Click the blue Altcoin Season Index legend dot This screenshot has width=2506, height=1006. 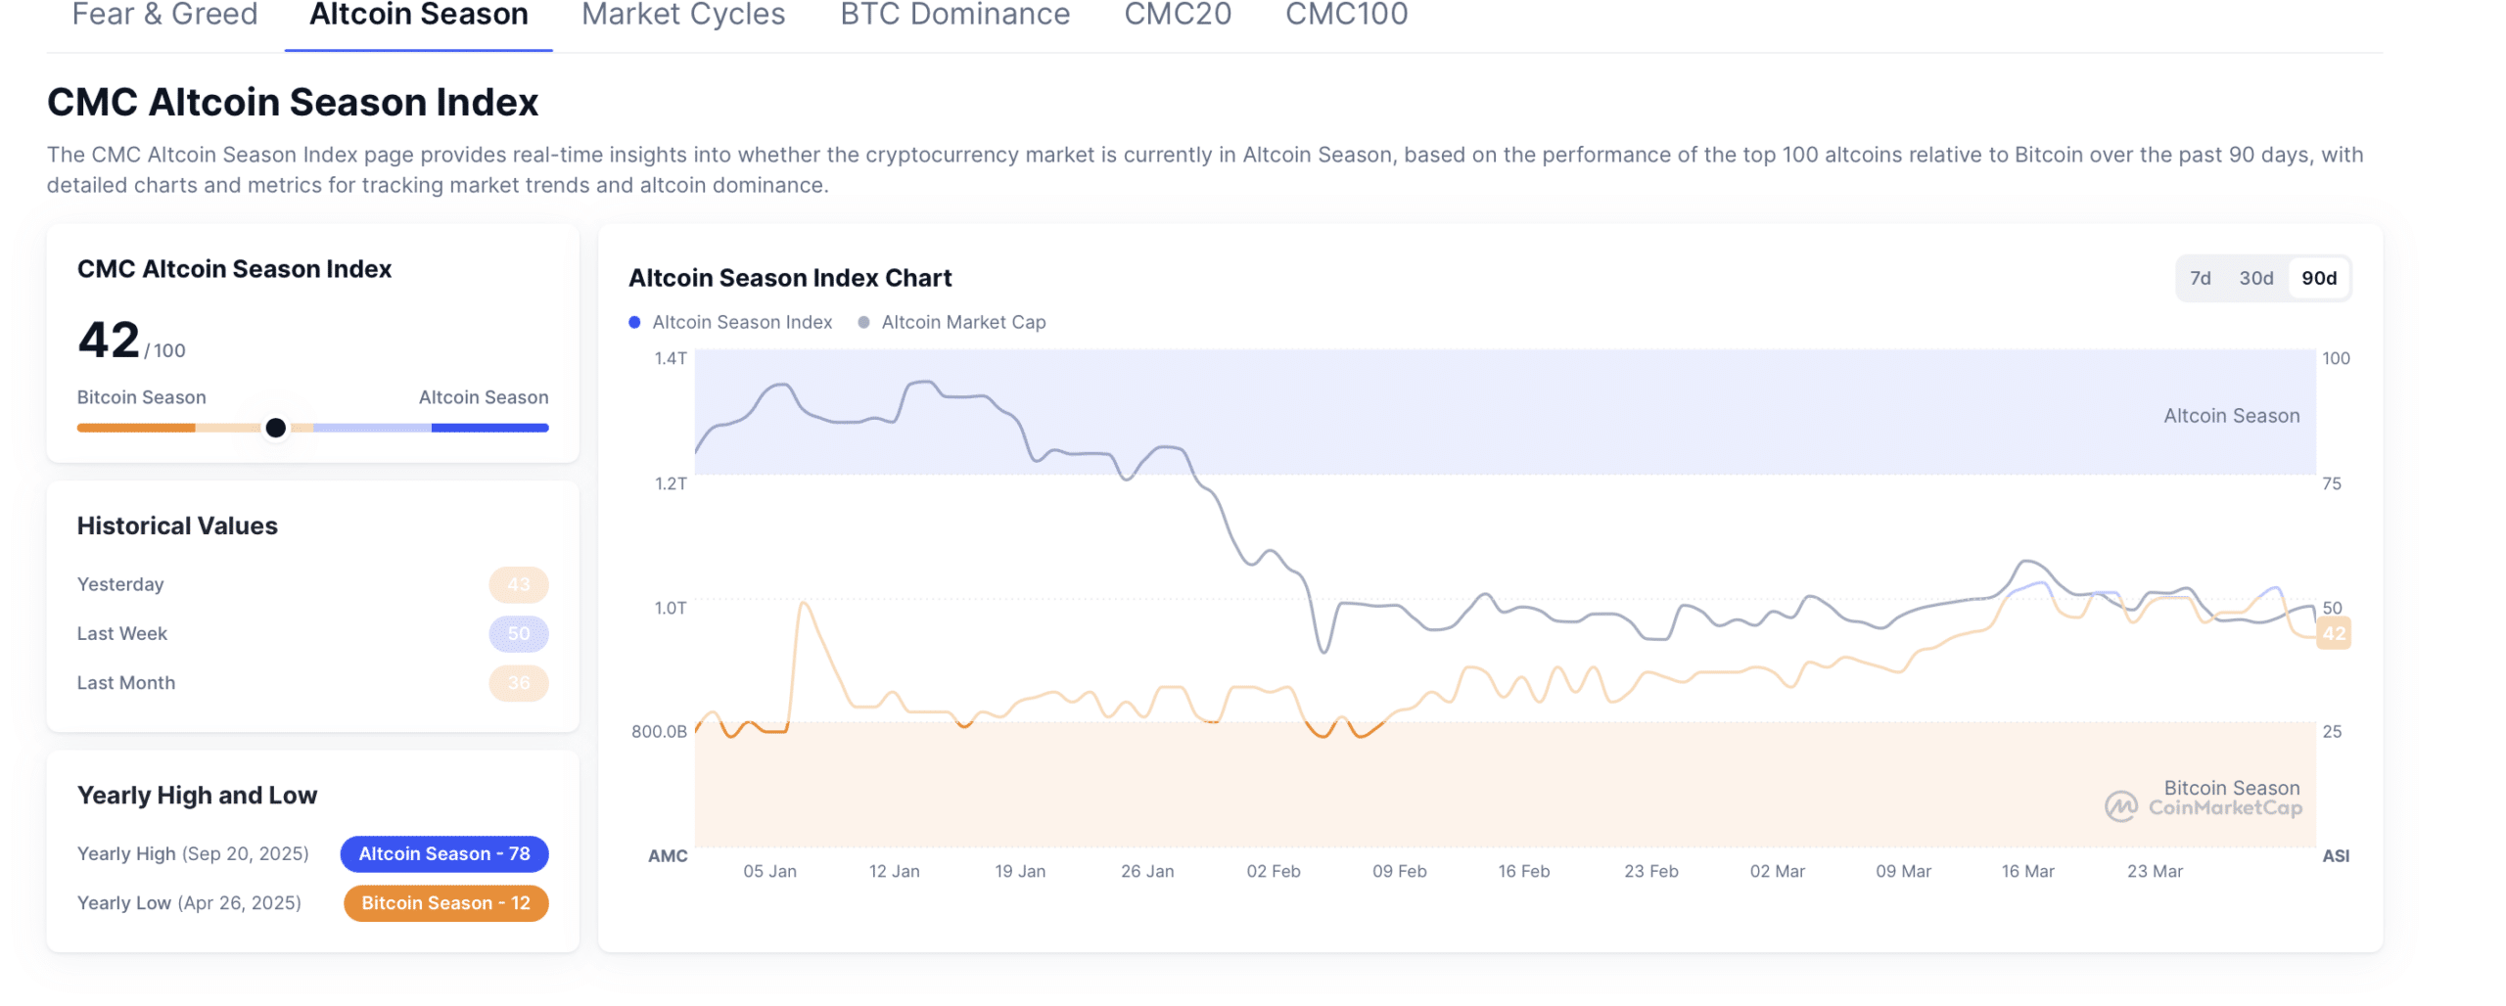[636, 321]
